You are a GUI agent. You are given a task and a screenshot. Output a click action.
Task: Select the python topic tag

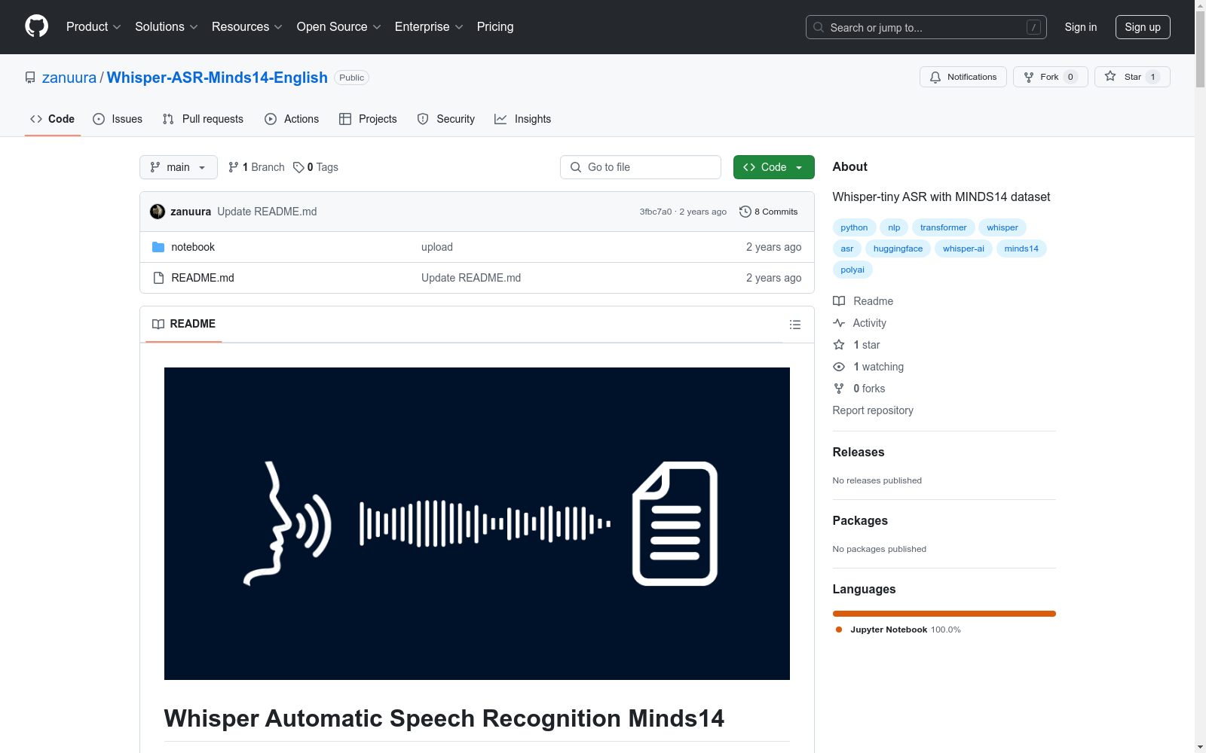(x=854, y=227)
